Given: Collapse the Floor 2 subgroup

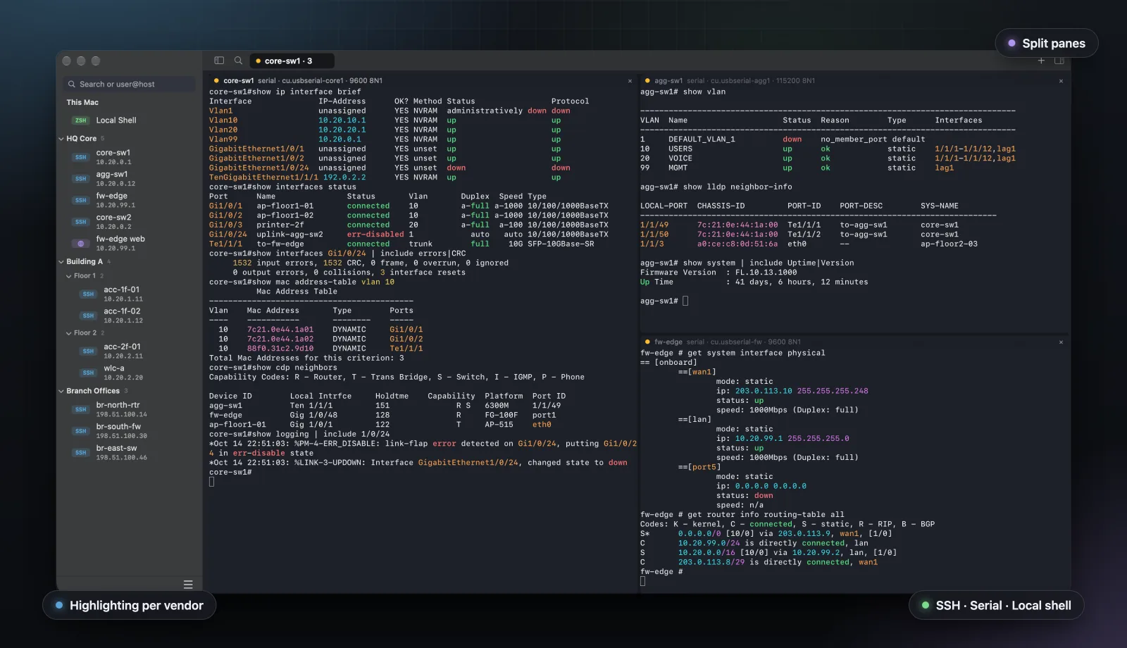Looking at the screenshot, I should [68, 333].
